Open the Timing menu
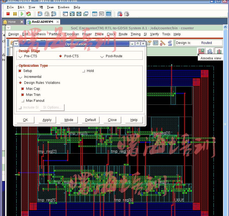Image resolution: width=229 pixels, height=216 pixels. tap(135, 34)
